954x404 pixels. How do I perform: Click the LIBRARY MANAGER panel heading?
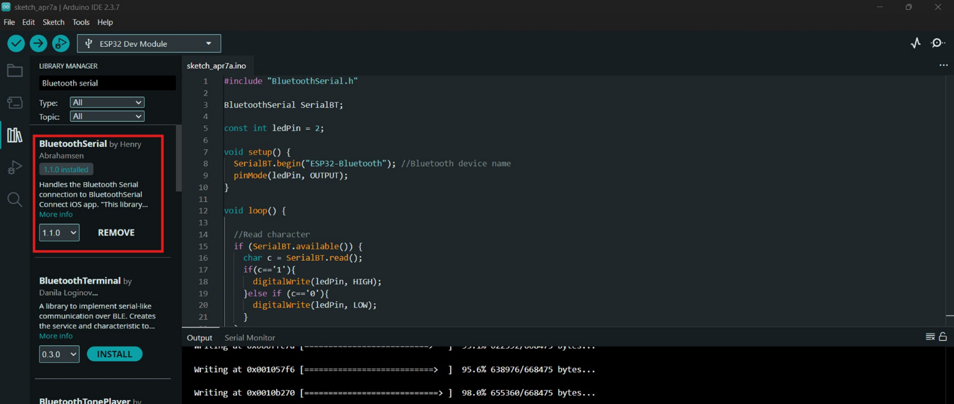pos(69,65)
